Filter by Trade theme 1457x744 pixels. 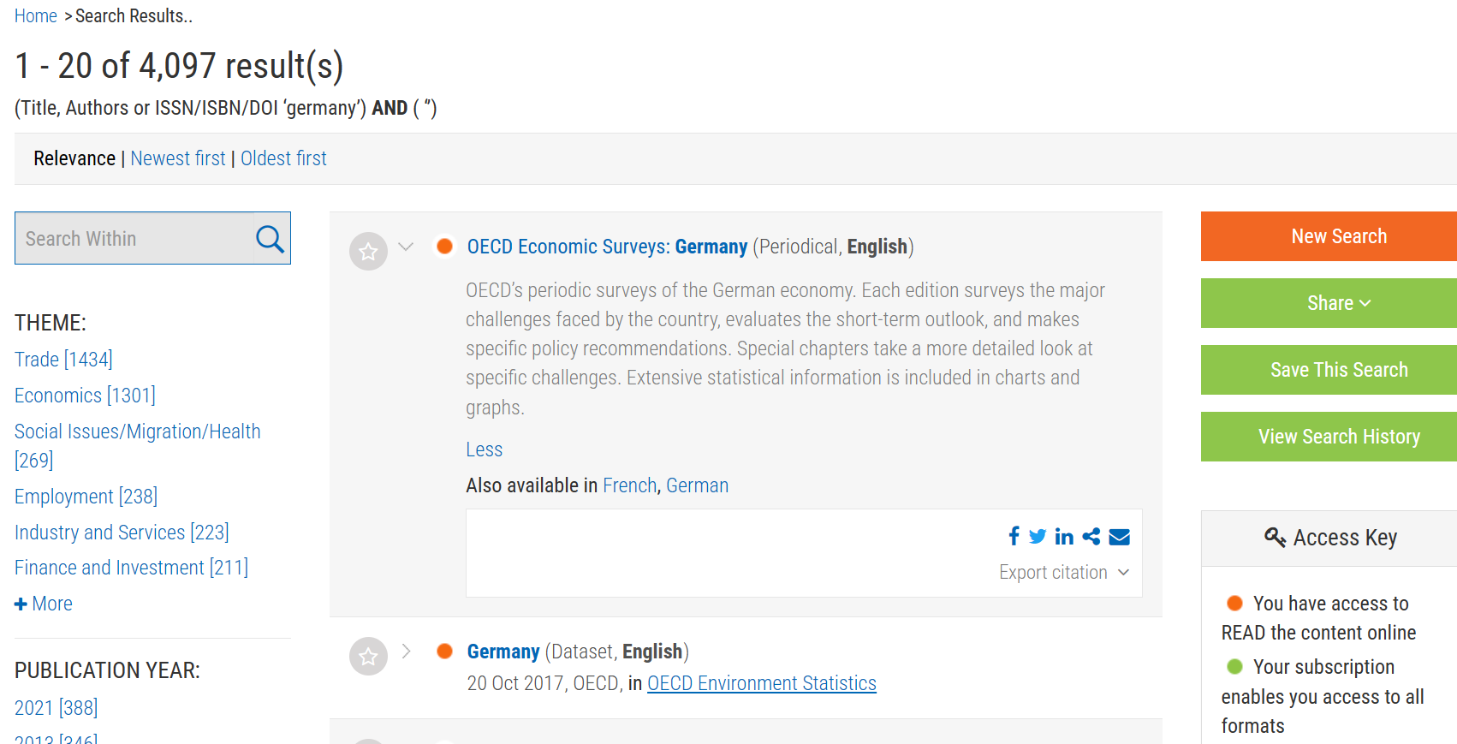63,360
